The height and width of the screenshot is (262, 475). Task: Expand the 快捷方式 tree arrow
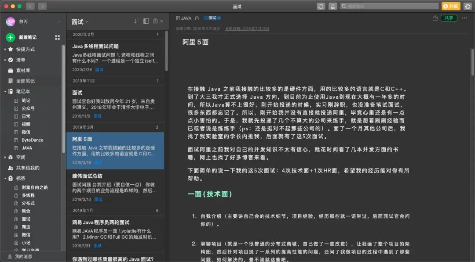click(5, 49)
